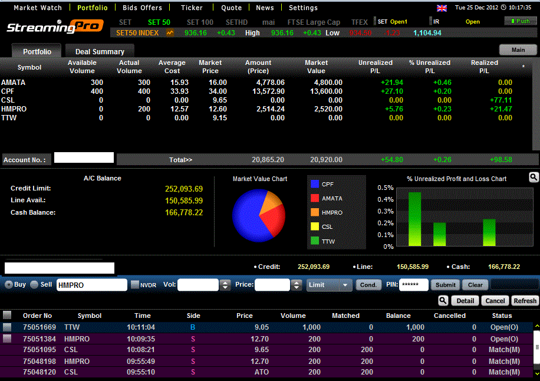Click the Market Value pie chart
Screen dimensions: 540x381
(x=259, y=215)
